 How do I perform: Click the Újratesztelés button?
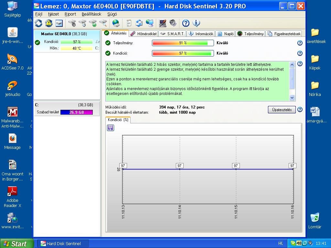pos(282,110)
